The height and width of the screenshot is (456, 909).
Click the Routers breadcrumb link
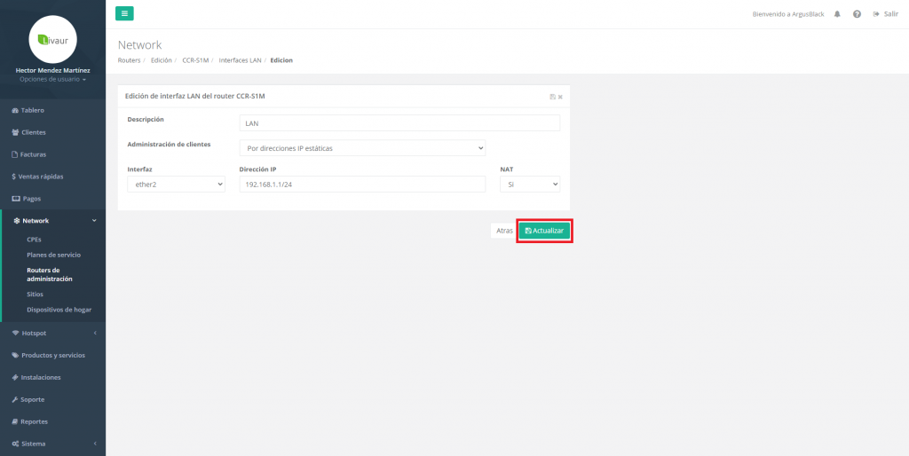[130, 60]
